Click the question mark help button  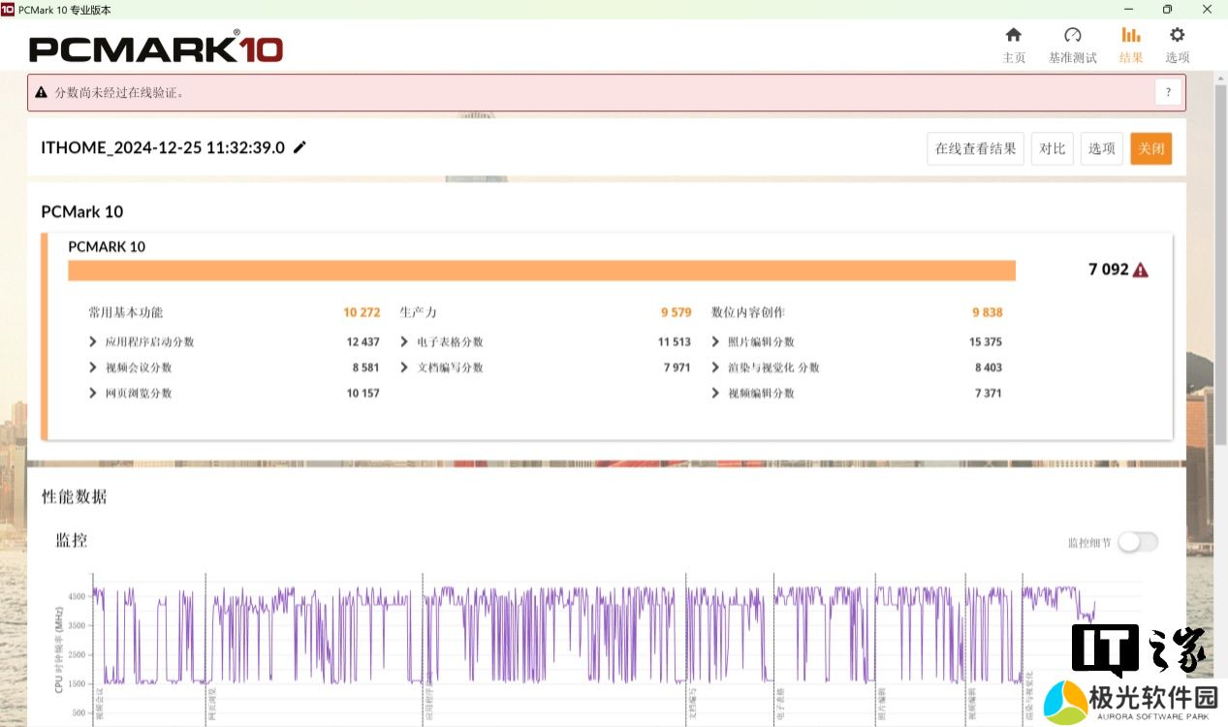pos(1168,92)
